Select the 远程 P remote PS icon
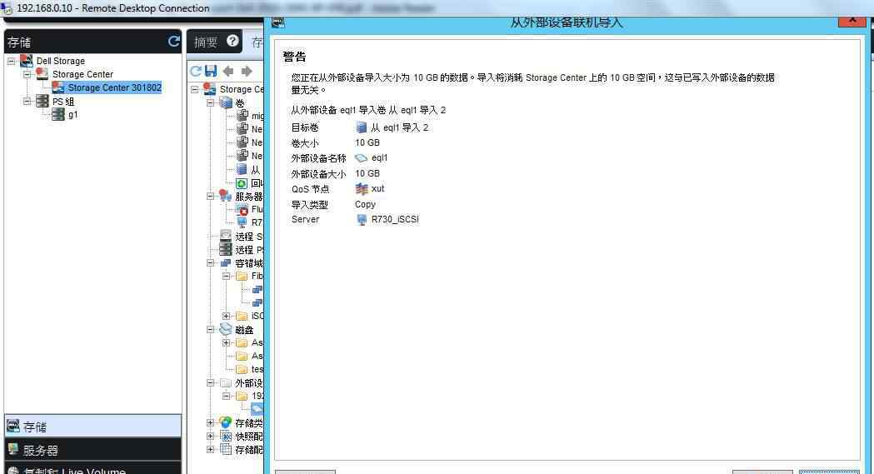The image size is (874, 474). coord(226,250)
